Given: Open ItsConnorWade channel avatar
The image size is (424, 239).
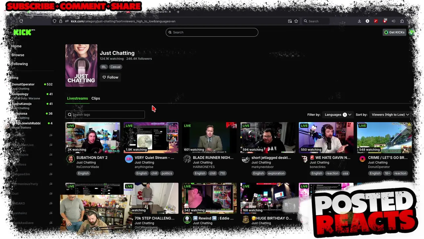Looking at the screenshot, I should pyautogui.click(x=71, y=159).
